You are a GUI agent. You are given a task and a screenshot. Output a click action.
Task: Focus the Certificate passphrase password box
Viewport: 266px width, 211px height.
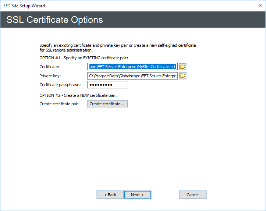point(107,85)
